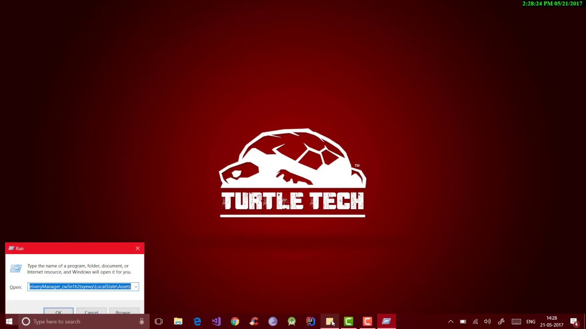Click the Run dialog title bar icon
This screenshot has width=586, height=329.
point(11,248)
